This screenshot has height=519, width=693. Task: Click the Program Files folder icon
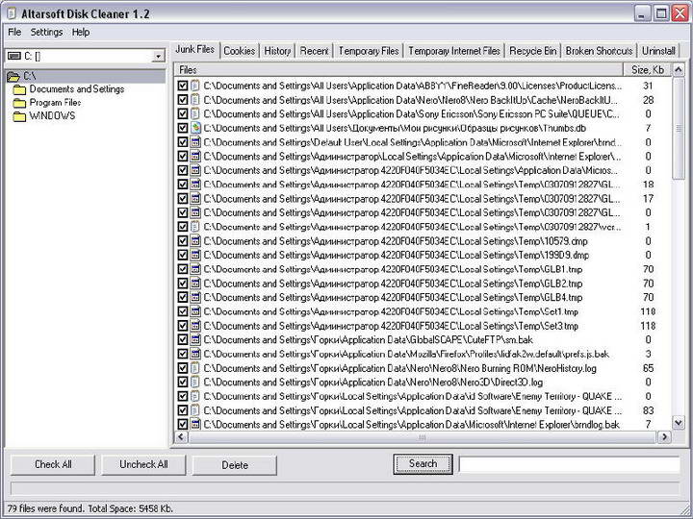tap(19, 103)
